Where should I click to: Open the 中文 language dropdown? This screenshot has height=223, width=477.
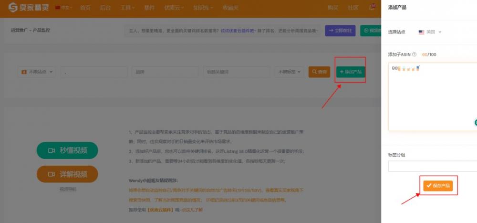[64, 8]
